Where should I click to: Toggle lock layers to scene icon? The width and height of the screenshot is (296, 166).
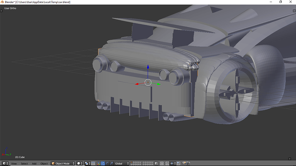tap(157, 163)
